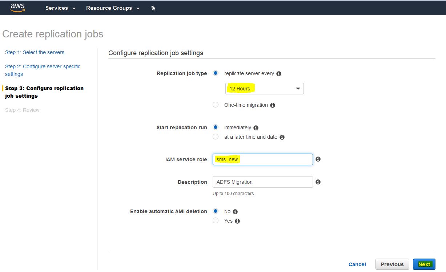Click the pin shortcut icon in navbar
Image resolution: width=446 pixels, height=272 pixels.
[153, 8]
